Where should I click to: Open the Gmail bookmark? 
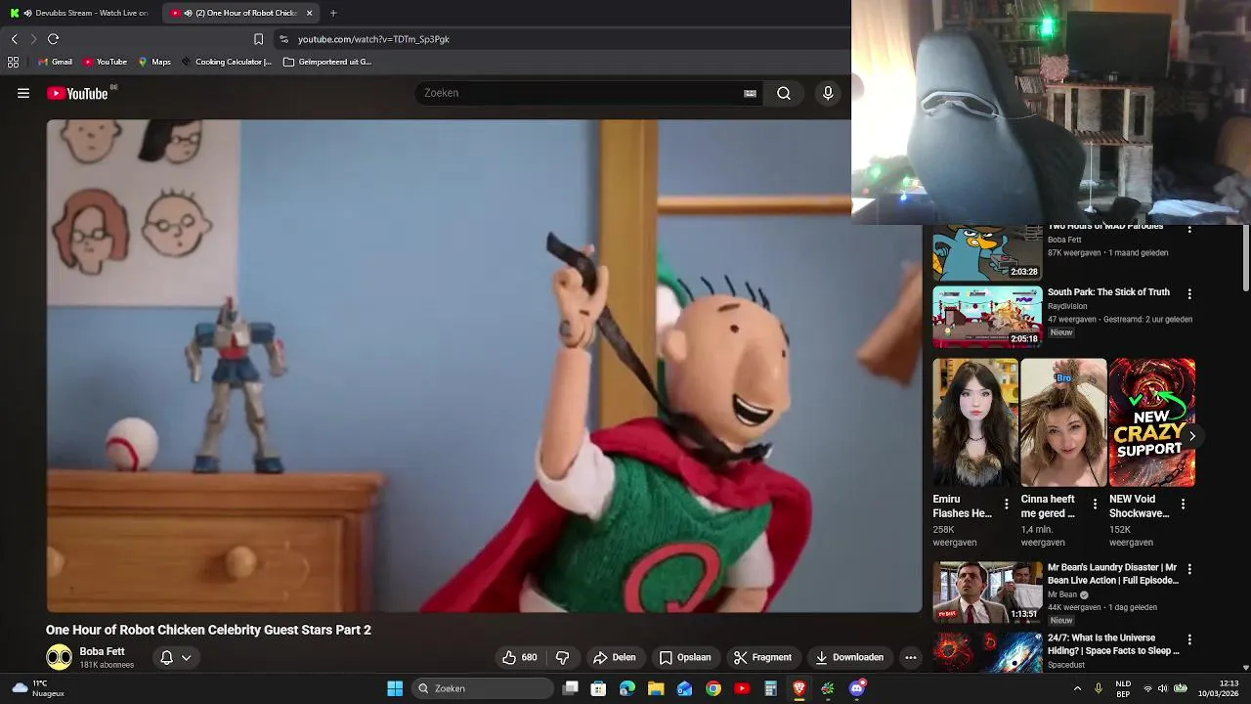(55, 62)
